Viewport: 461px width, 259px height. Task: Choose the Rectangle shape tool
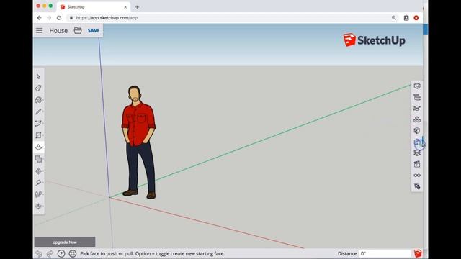pos(38,135)
